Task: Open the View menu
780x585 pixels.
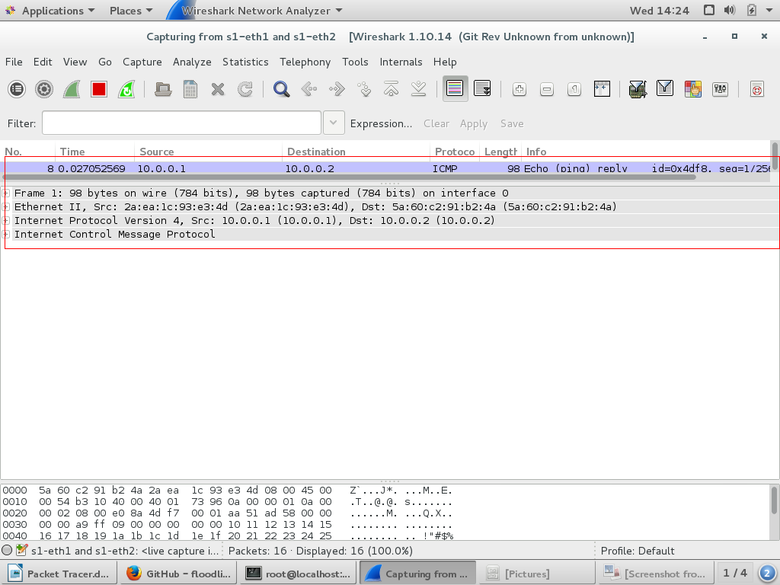Action: coord(75,62)
